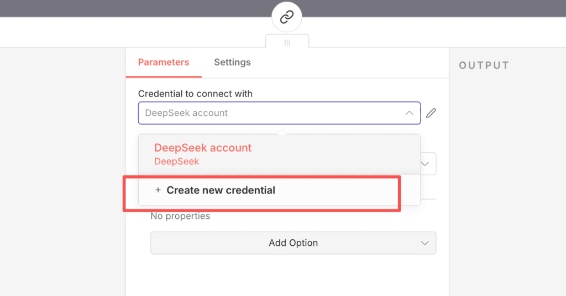Click the DeepSeek account credential input field
Screen dimensions: 566x296
tap(271, 113)
